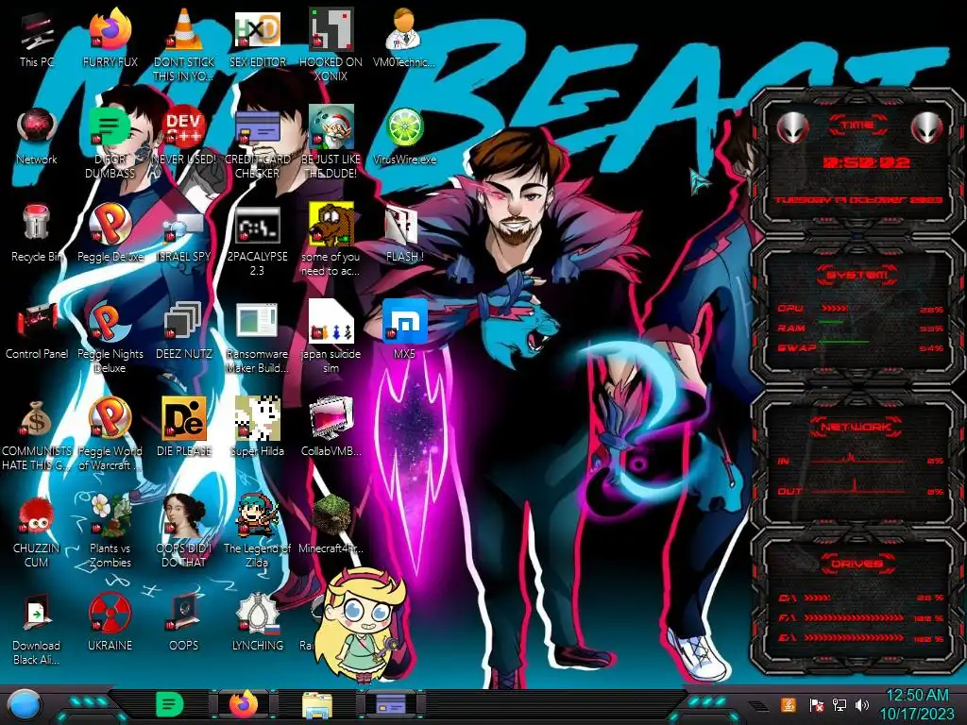Viewport: 967px width, 725px height.
Task: Click the blonde cartoon girl desktop mascot
Action: coord(360,624)
